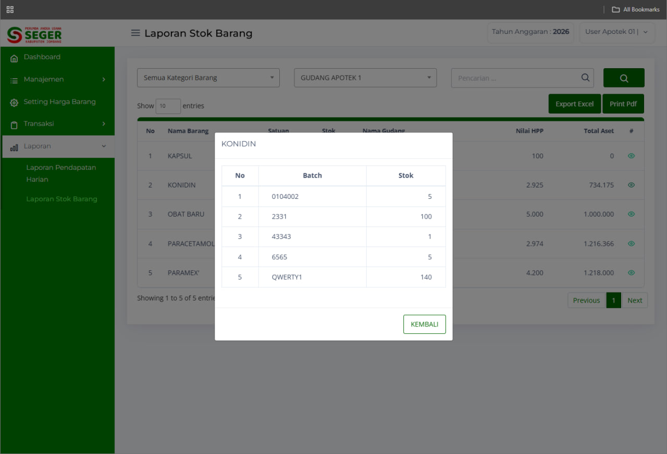View details eye icon for OBAT BARU row
Image resolution: width=667 pixels, height=454 pixels.
click(631, 214)
